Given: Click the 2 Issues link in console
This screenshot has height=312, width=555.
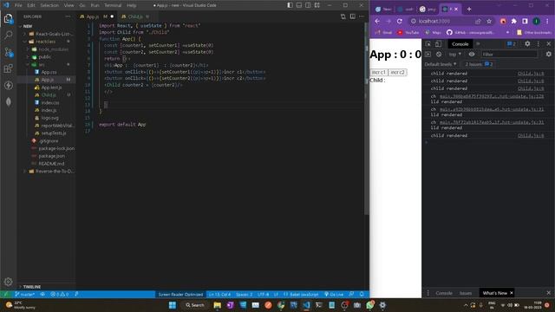Looking at the screenshot, I should [x=479, y=64].
